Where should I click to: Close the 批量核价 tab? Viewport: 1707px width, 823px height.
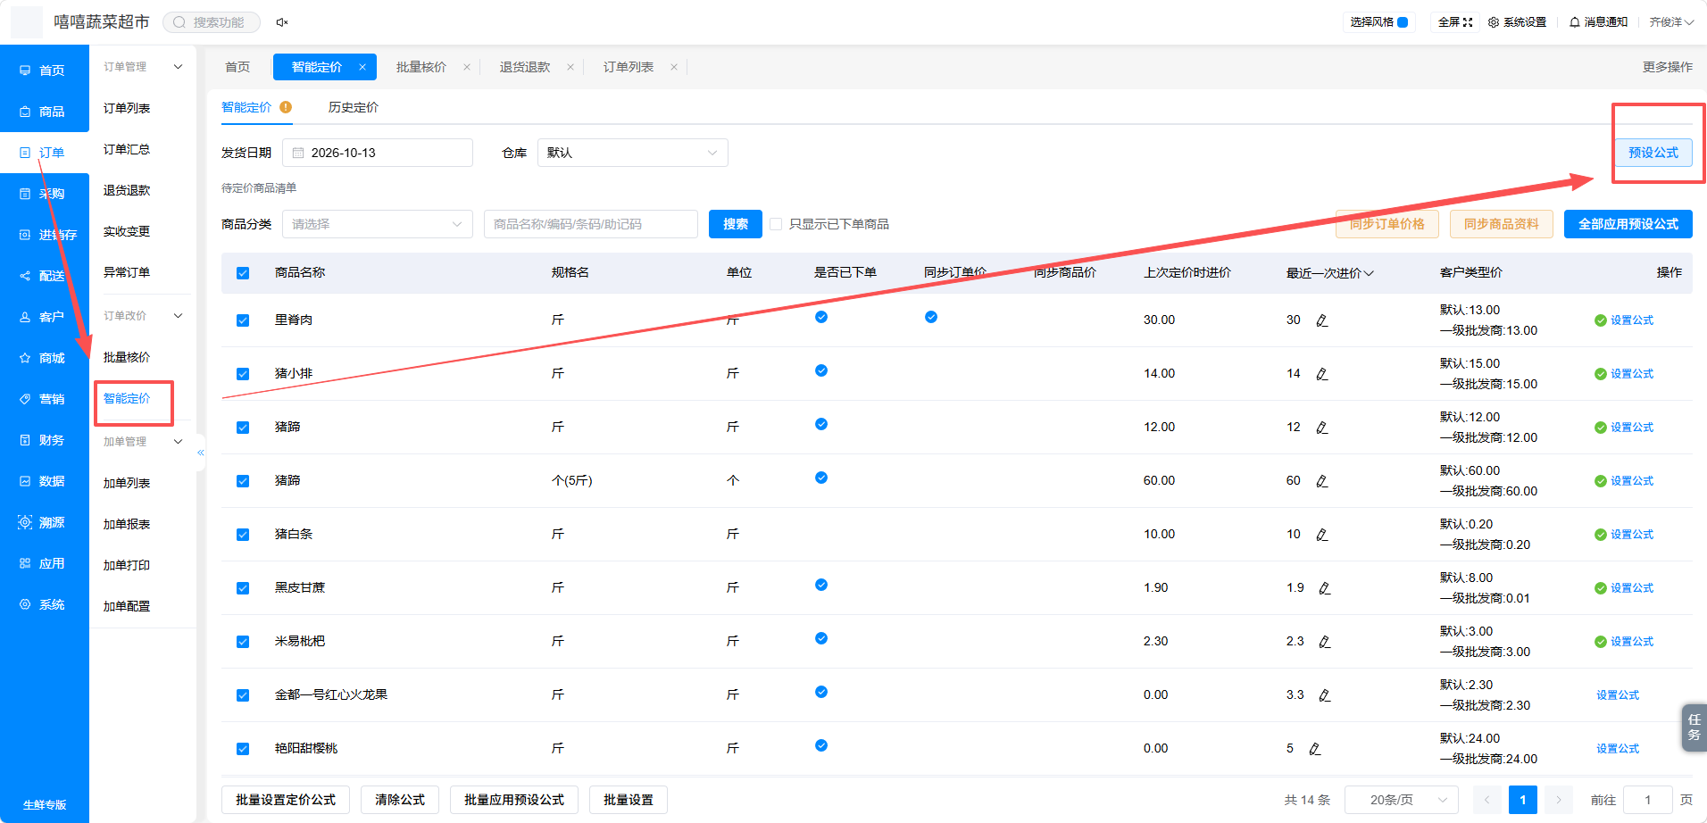467,67
